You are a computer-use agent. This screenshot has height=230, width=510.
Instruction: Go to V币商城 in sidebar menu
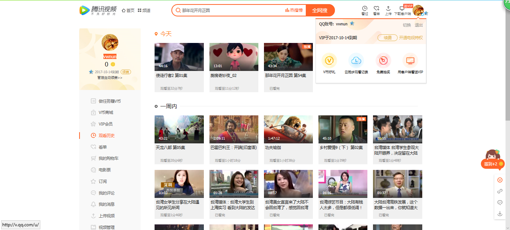pos(106,112)
